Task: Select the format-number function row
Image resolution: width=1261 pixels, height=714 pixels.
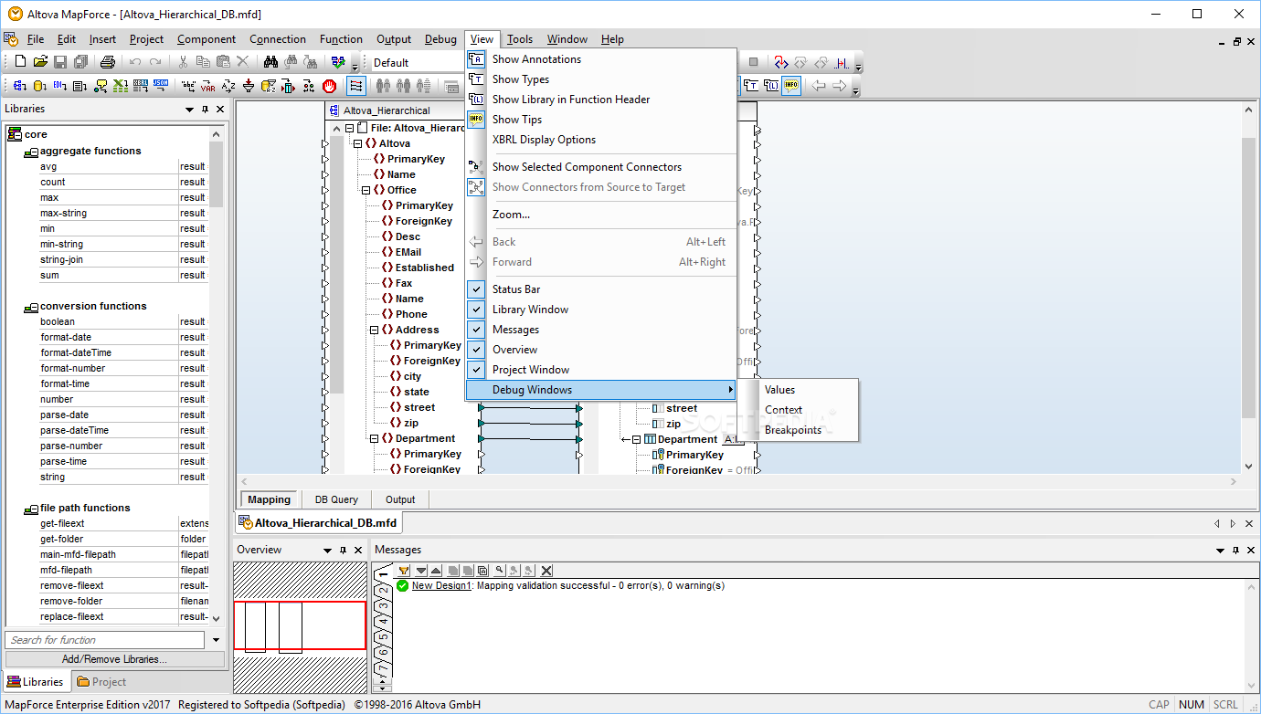Action: click(x=123, y=368)
